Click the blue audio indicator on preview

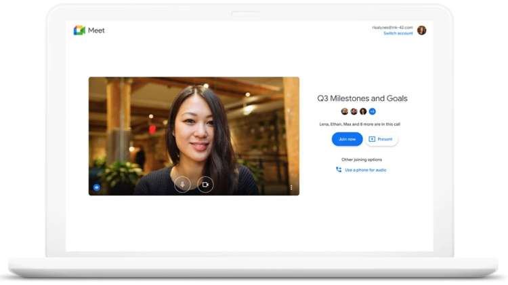[96, 187]
